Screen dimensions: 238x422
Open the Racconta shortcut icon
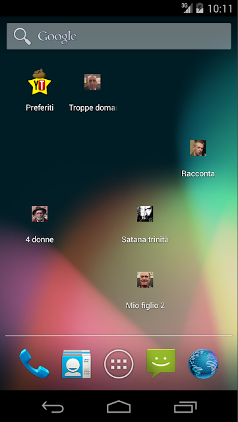198,148
